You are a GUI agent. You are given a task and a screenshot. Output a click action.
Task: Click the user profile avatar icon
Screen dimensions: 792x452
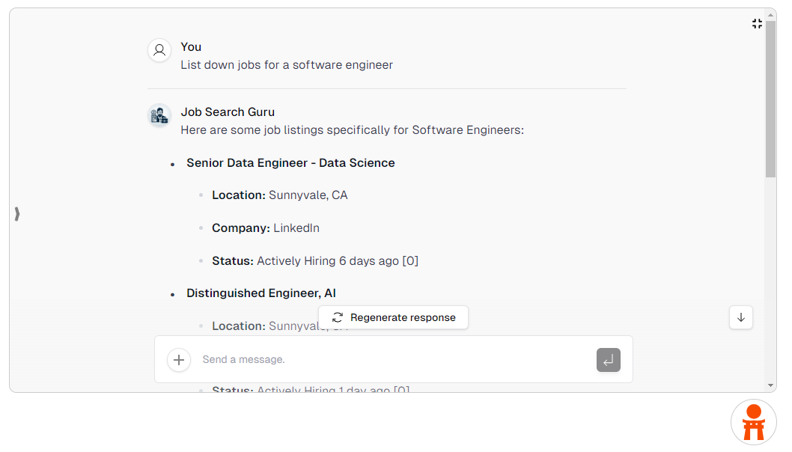point(159,50)
